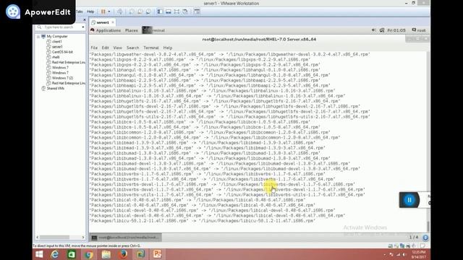This screenshot has width=463, height=260.
Task: Click the 1 / 4 workspace switcher indicator
Action: 413,238
